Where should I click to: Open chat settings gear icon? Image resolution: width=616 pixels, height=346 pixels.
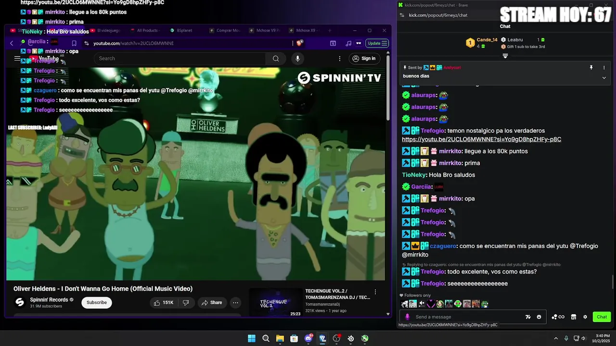coord(585,317)
